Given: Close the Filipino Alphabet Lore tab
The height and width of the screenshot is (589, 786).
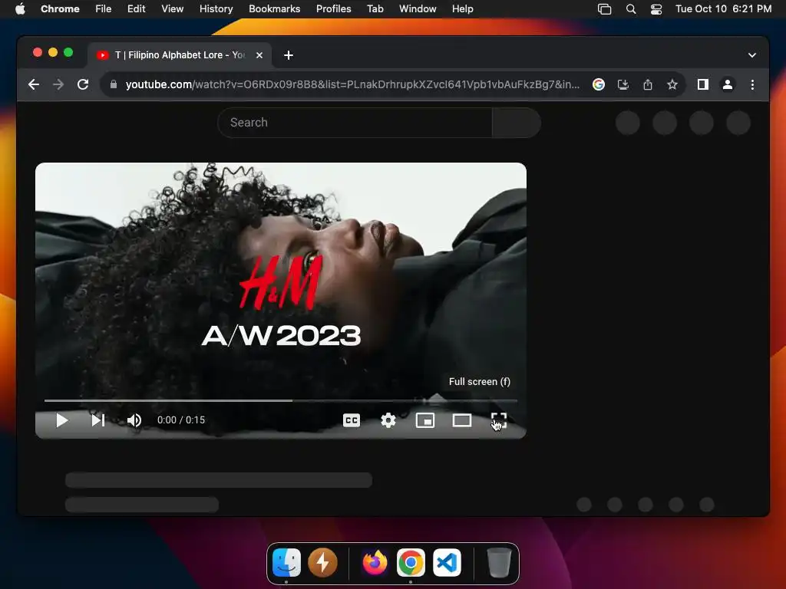Looking at the screenshot, I should [259, 55].
